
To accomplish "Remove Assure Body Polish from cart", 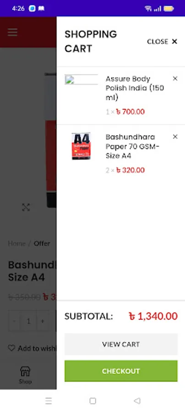I will 175,79.
